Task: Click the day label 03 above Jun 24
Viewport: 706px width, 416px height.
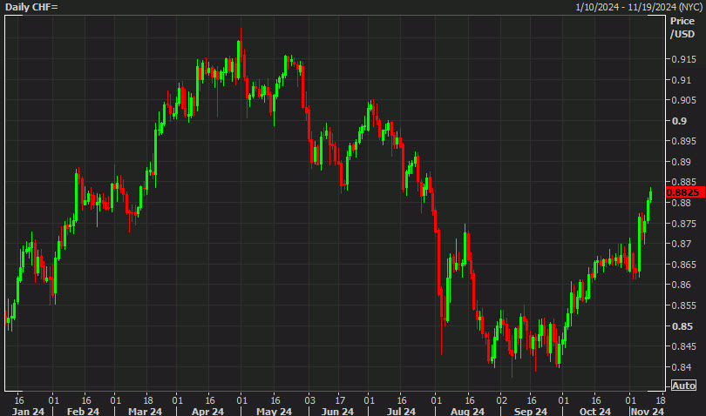Action: click(x=309, y=400)
